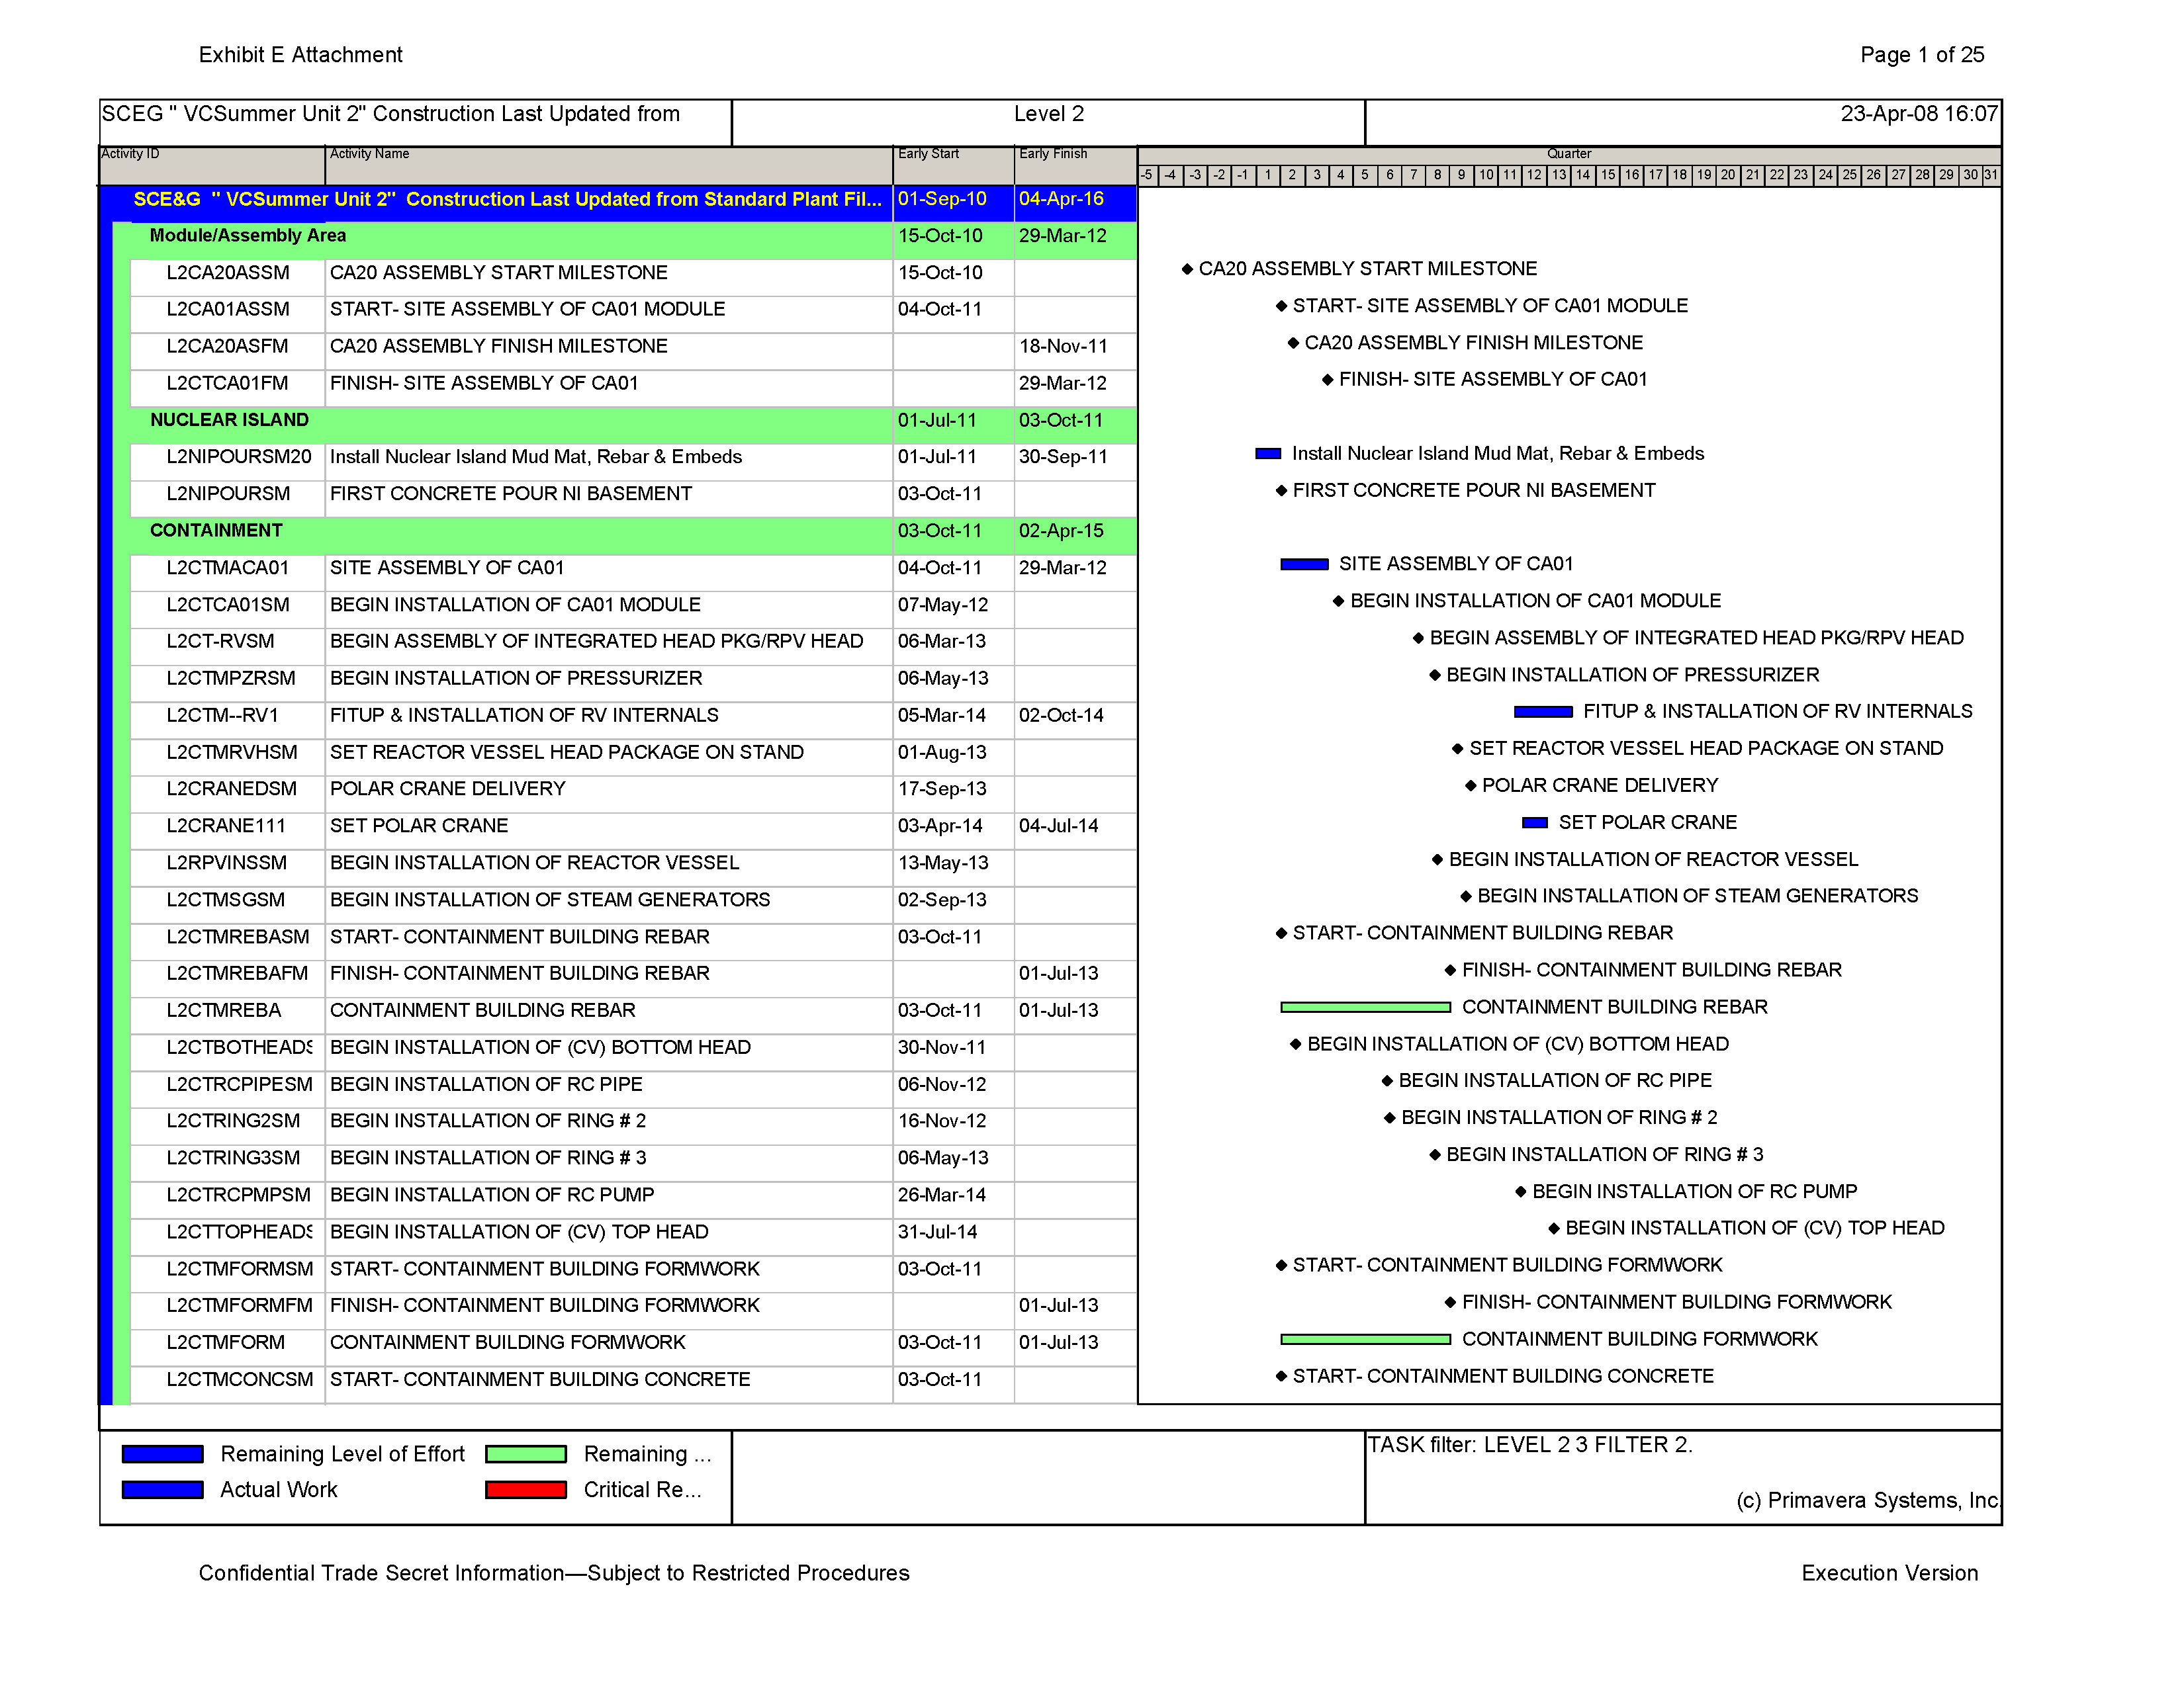Click the green Remaining ... legend swatch
The width and height of the screenshot is (2184, 1687).
(526, 1454)
